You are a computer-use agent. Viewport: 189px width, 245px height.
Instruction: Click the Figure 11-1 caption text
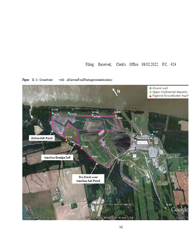coord(67,80)
